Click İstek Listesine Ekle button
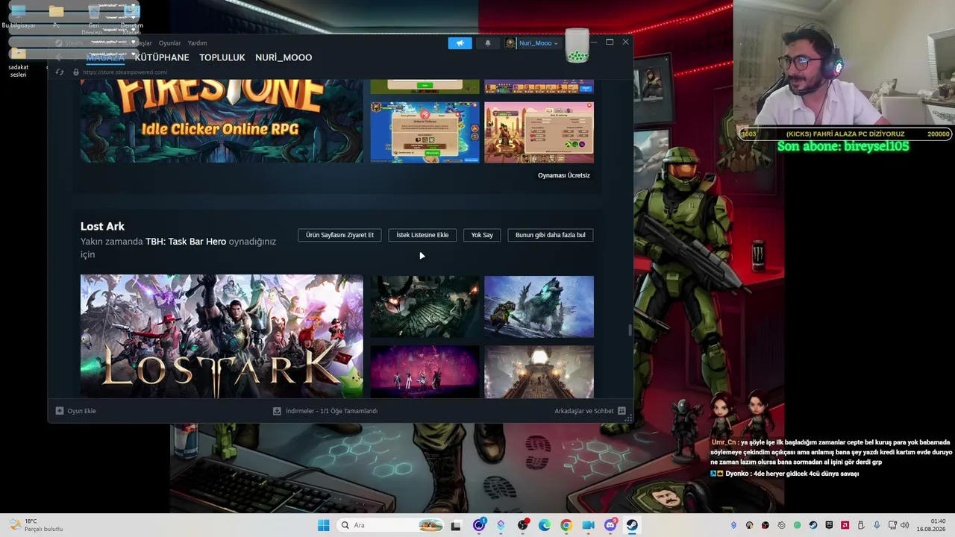The image size is (955, 537). 422,235
